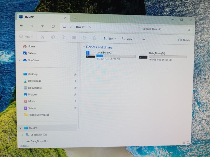Select the Local Disk (C:) drive icon

(x=90, y=55)
